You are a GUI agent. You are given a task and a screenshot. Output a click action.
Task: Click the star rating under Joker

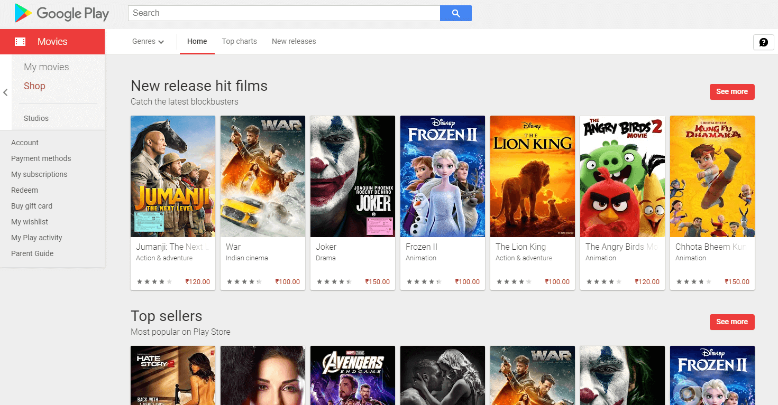pyautogui.click(x=334, y=281)
